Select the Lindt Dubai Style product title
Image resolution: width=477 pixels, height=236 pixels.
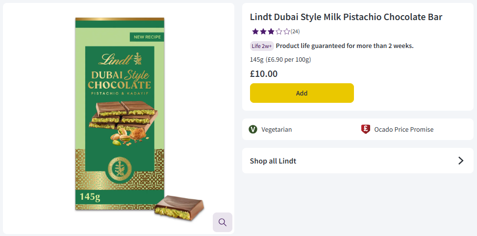click(x=346, y=17)
